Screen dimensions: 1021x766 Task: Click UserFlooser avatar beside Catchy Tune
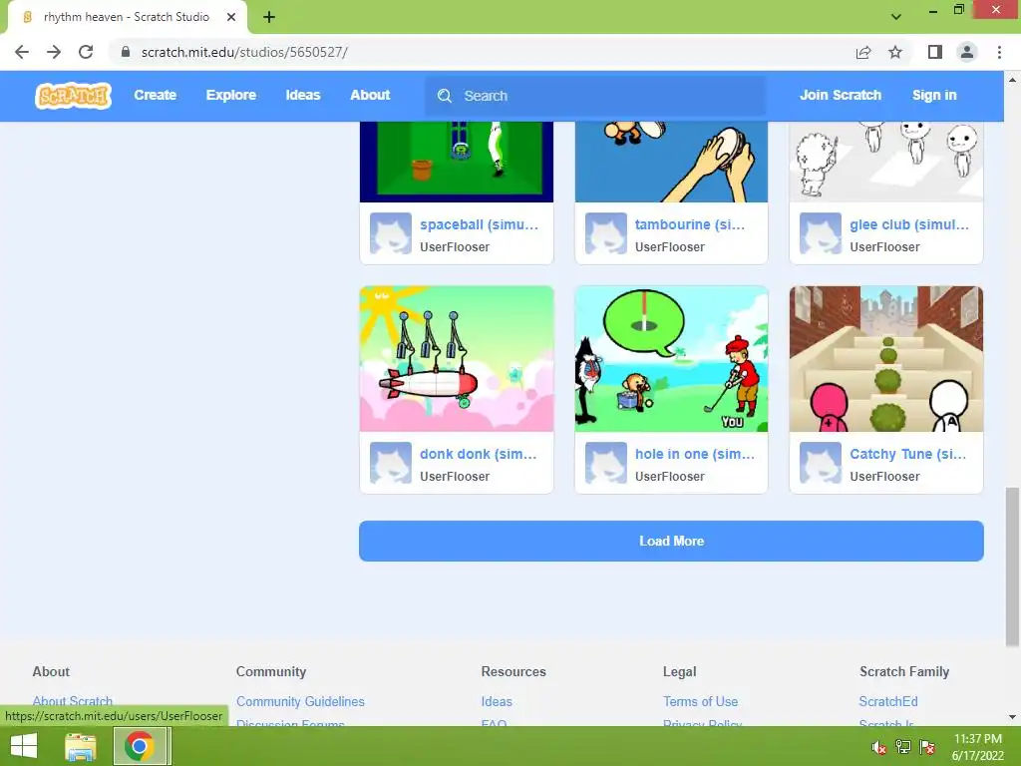pos(821,463)
